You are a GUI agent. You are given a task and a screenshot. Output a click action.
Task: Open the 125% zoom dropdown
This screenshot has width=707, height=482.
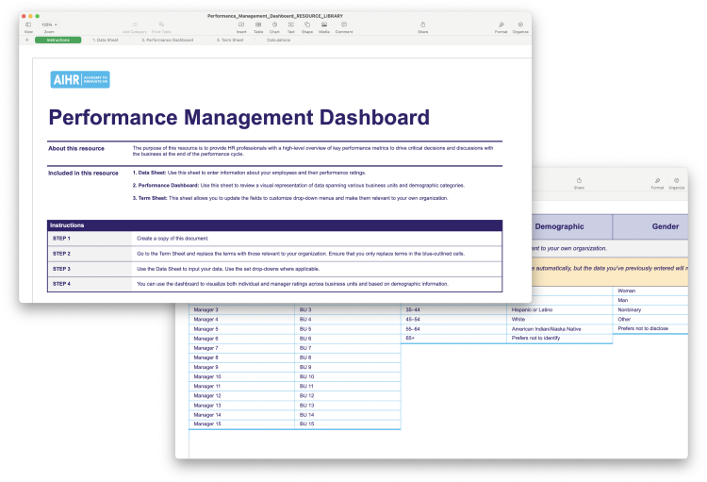point(48,25)
